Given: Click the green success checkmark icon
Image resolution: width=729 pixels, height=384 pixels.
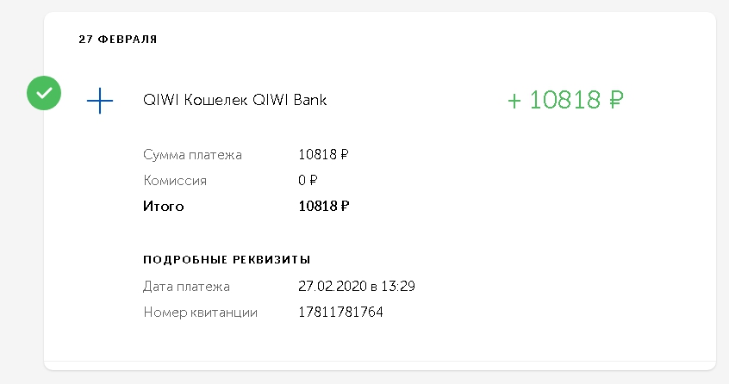Looking at the screenshot, I should (44, 93).
